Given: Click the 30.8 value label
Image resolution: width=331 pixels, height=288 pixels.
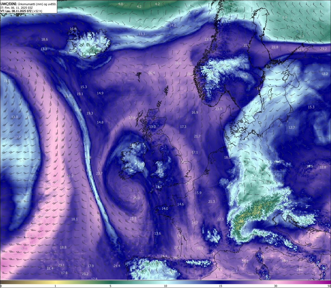Looking at the screenshot, I should click(245, 262).
